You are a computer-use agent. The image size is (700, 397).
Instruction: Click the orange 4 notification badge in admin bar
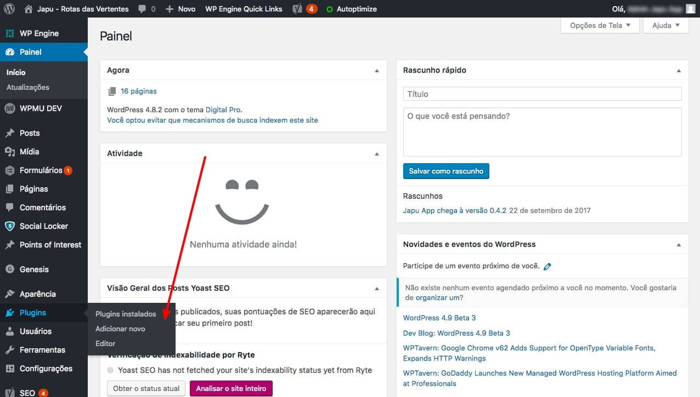coord(312,9)
